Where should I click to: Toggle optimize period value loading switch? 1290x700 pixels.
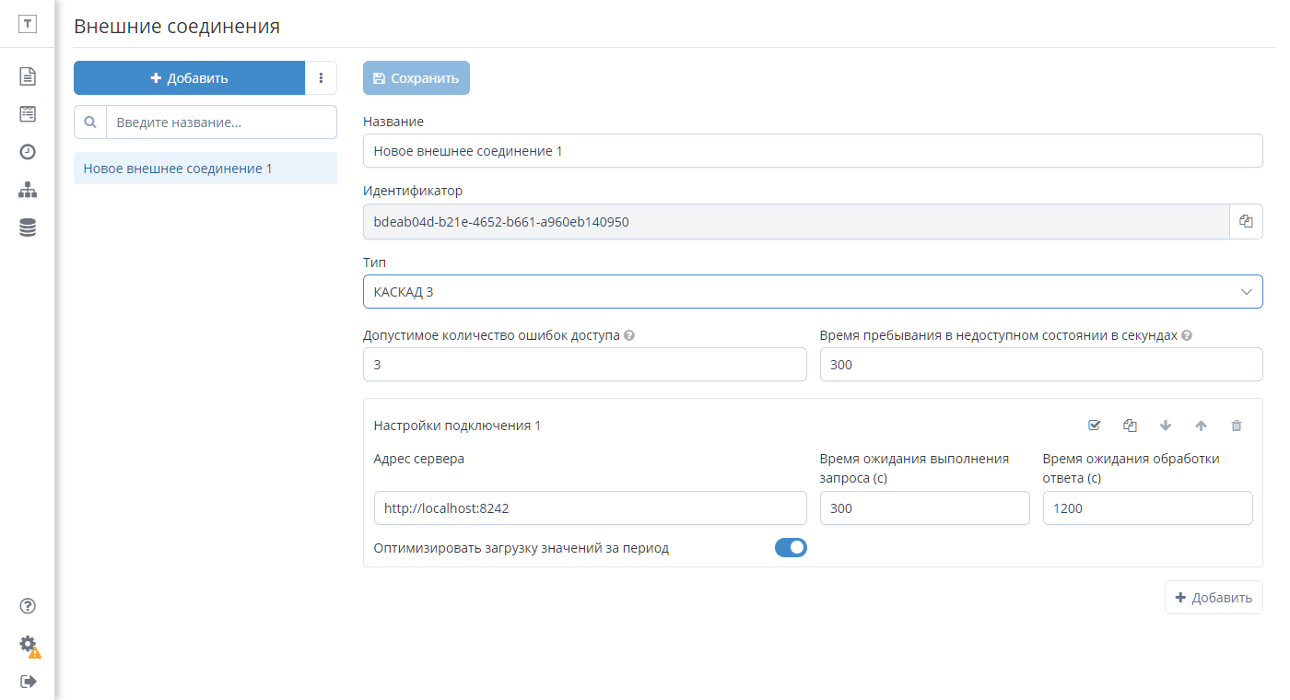tap(791, 548)
